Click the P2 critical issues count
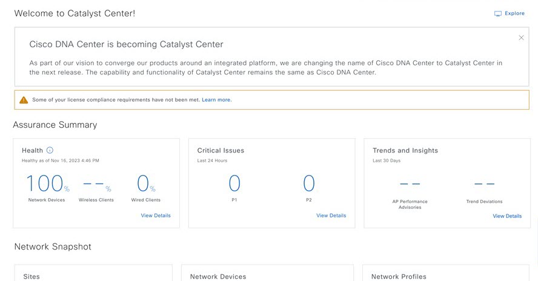This screenshot has width=538, height=281. pos(309,183)
